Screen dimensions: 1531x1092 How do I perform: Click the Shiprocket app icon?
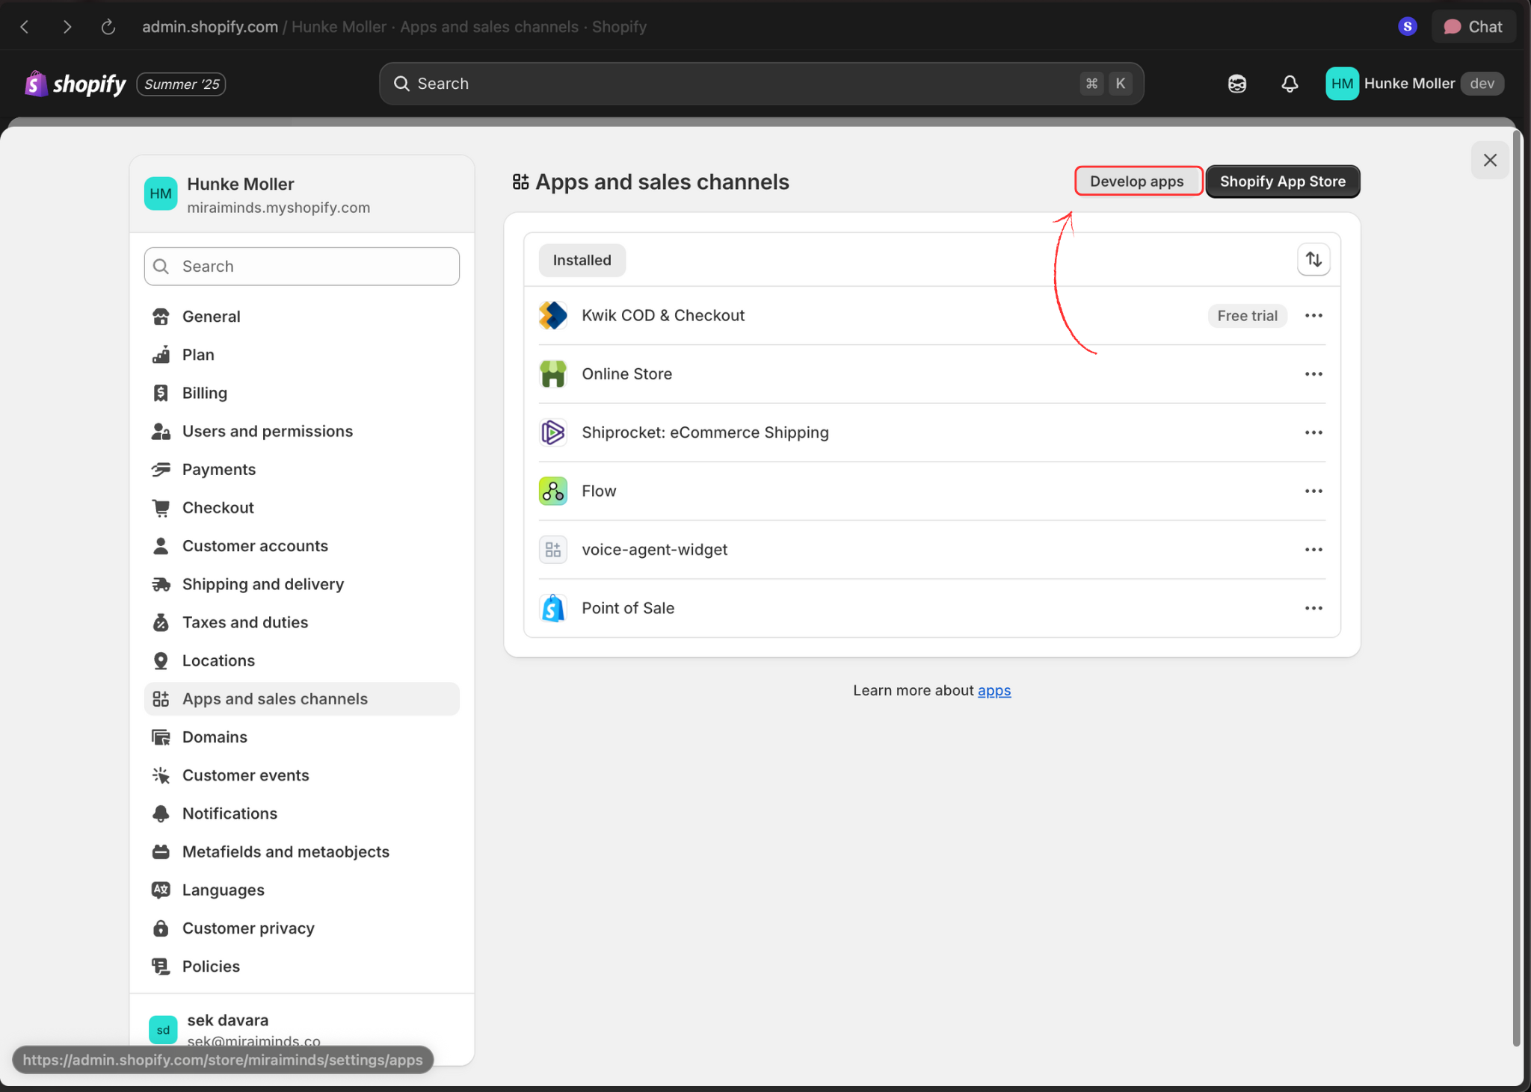tap(552, 432)
